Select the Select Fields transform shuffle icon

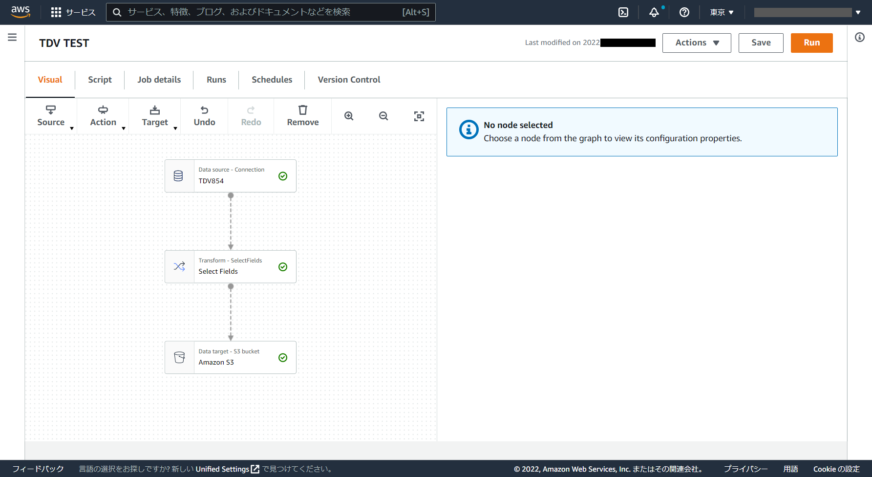pos(179,266)
